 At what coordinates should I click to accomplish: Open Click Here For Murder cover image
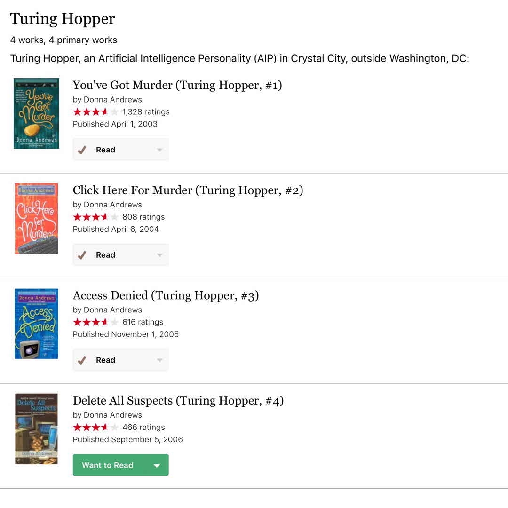click(36, 219)
